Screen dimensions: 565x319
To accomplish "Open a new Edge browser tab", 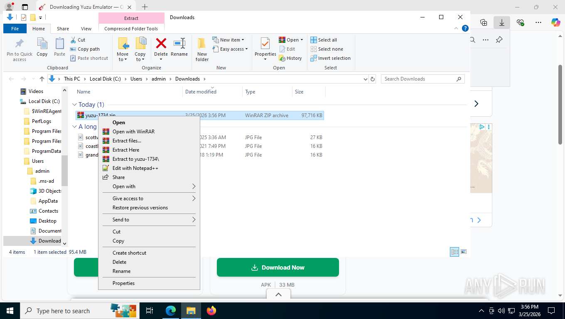I will click(x=145, y=7).
